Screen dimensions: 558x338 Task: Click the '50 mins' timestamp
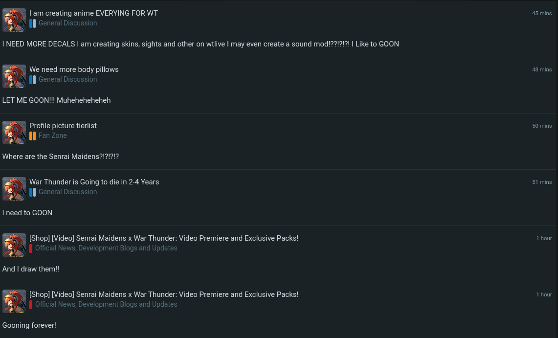(x=542, y=126)
